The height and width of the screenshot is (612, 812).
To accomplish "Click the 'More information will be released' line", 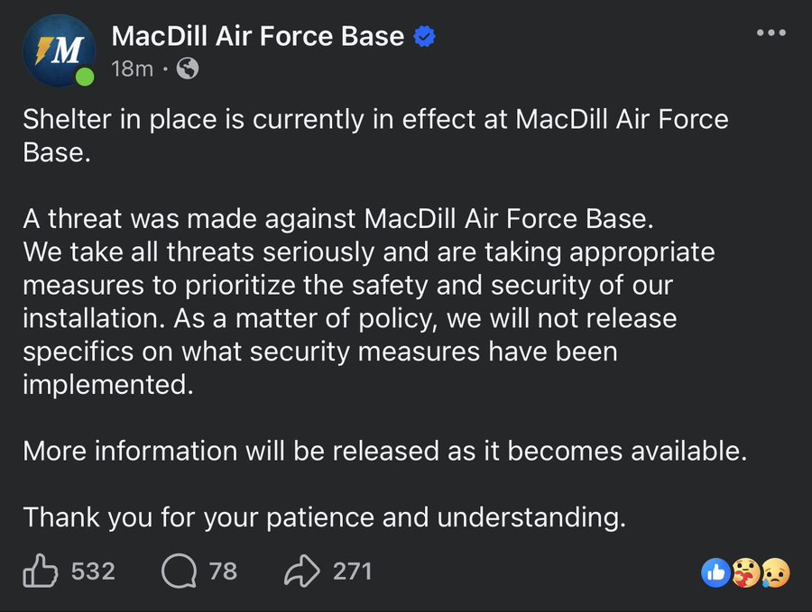I will 385,451.
